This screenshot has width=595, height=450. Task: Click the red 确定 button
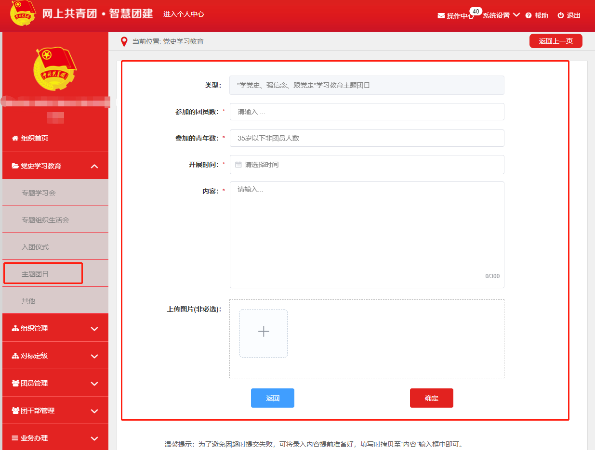[431, 398]
